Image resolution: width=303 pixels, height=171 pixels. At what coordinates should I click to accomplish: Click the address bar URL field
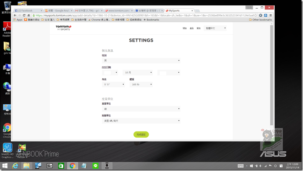click(x=143, y=15)
